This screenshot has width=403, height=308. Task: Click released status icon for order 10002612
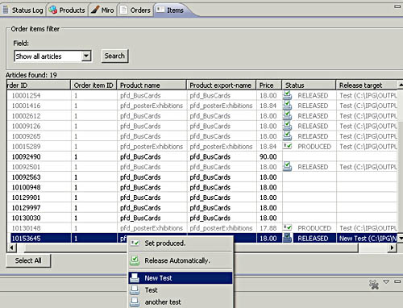[287, 115]
